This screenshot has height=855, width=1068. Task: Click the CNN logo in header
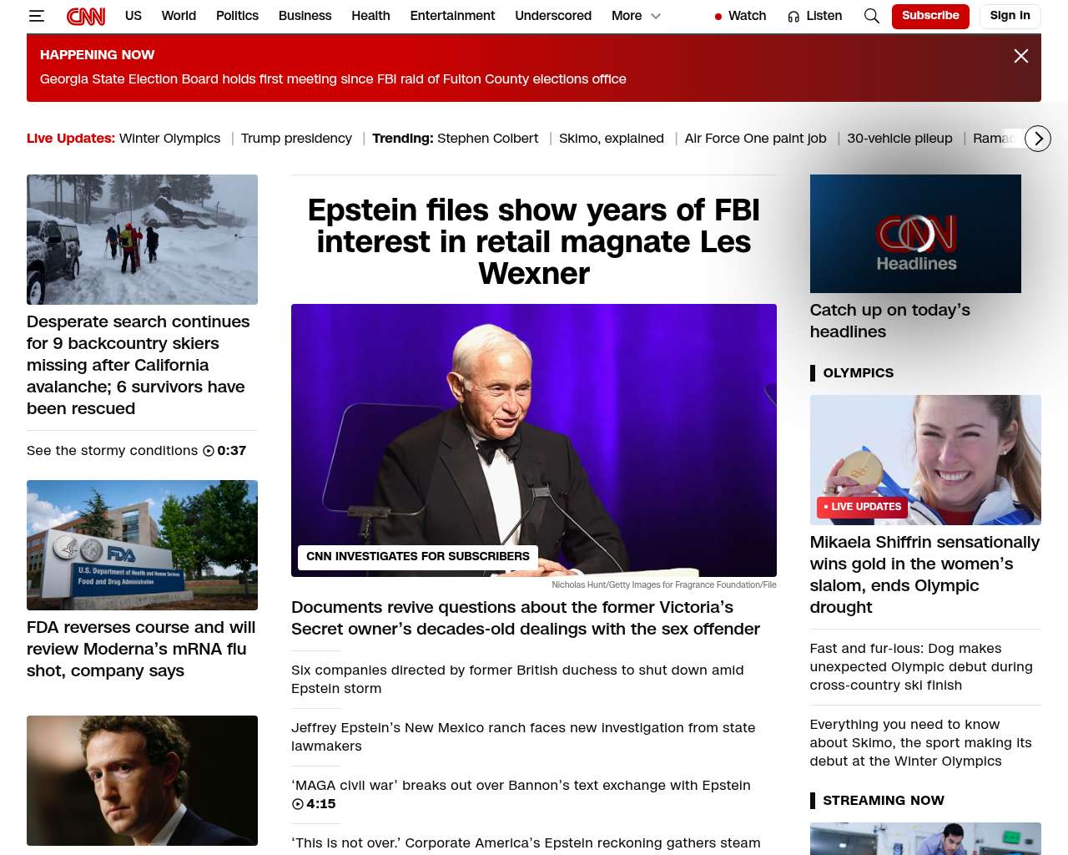point(86,16)
